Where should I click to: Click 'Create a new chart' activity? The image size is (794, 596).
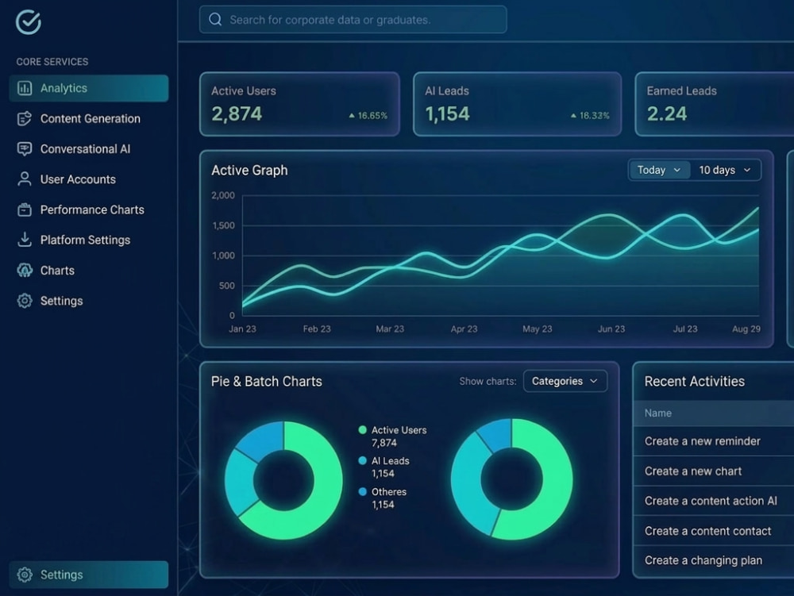[714, 471]
